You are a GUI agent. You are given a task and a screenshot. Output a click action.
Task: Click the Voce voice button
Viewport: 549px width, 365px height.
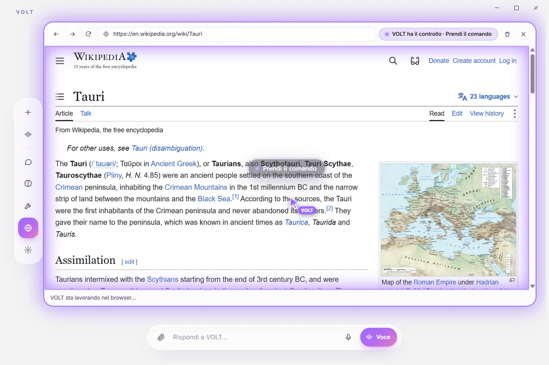pyautogui.click(x=378, y=337)
